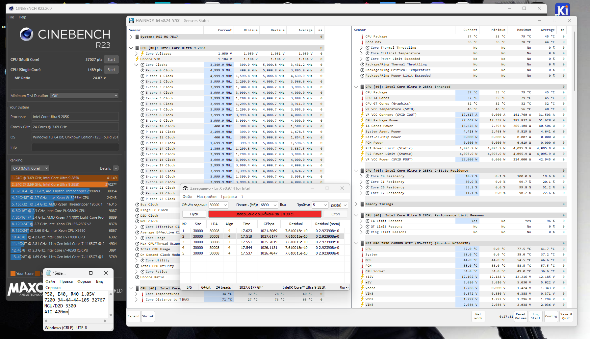The image size is (590, 339).
Task: Expand the Ring Limit Reasons row
Action: [x=361, y=232]
